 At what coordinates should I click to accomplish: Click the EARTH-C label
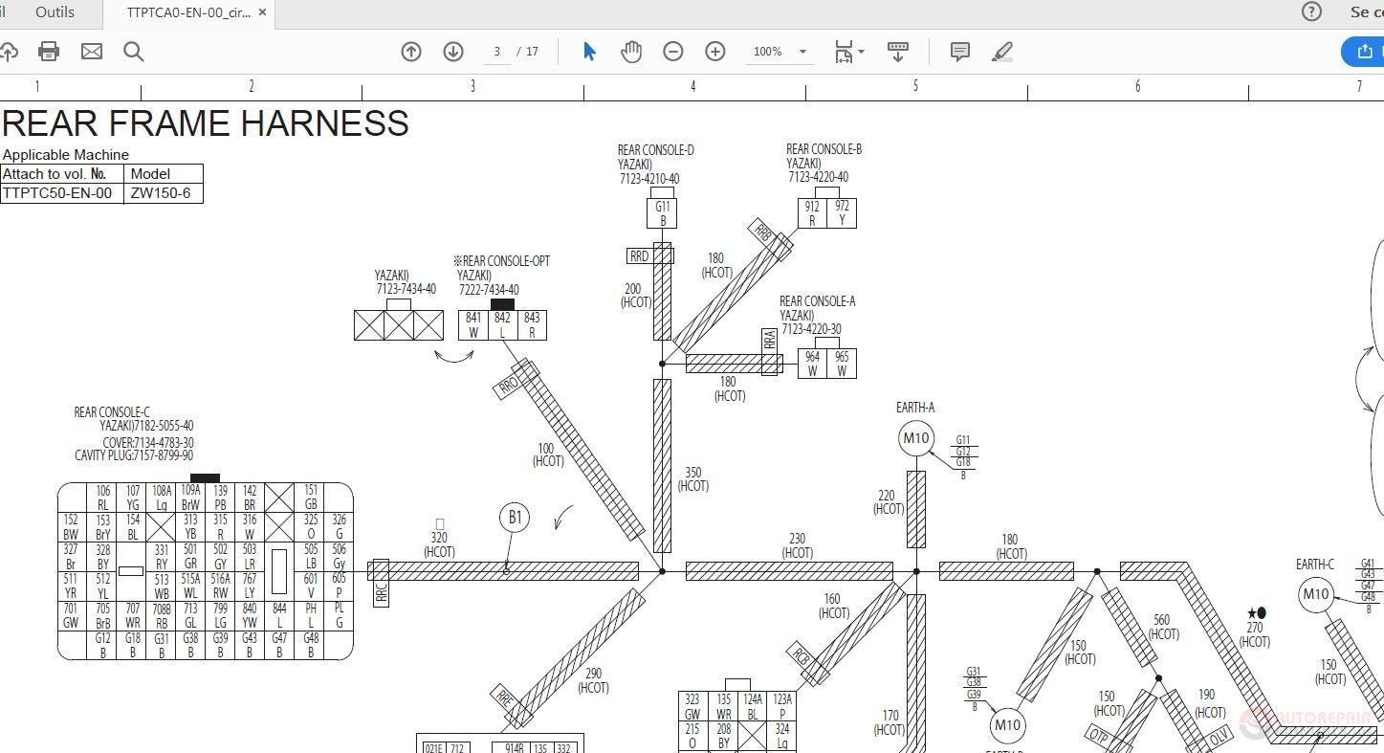pyautogui.click(x=1315, y=565)
